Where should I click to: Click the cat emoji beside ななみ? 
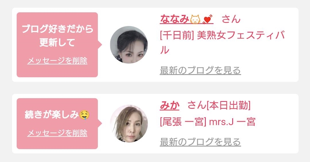click(x=195, y=20)
